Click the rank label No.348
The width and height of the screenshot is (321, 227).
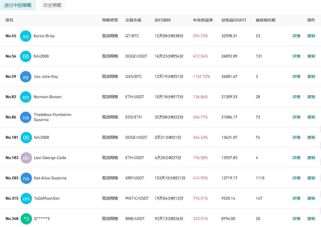(12, 219)
